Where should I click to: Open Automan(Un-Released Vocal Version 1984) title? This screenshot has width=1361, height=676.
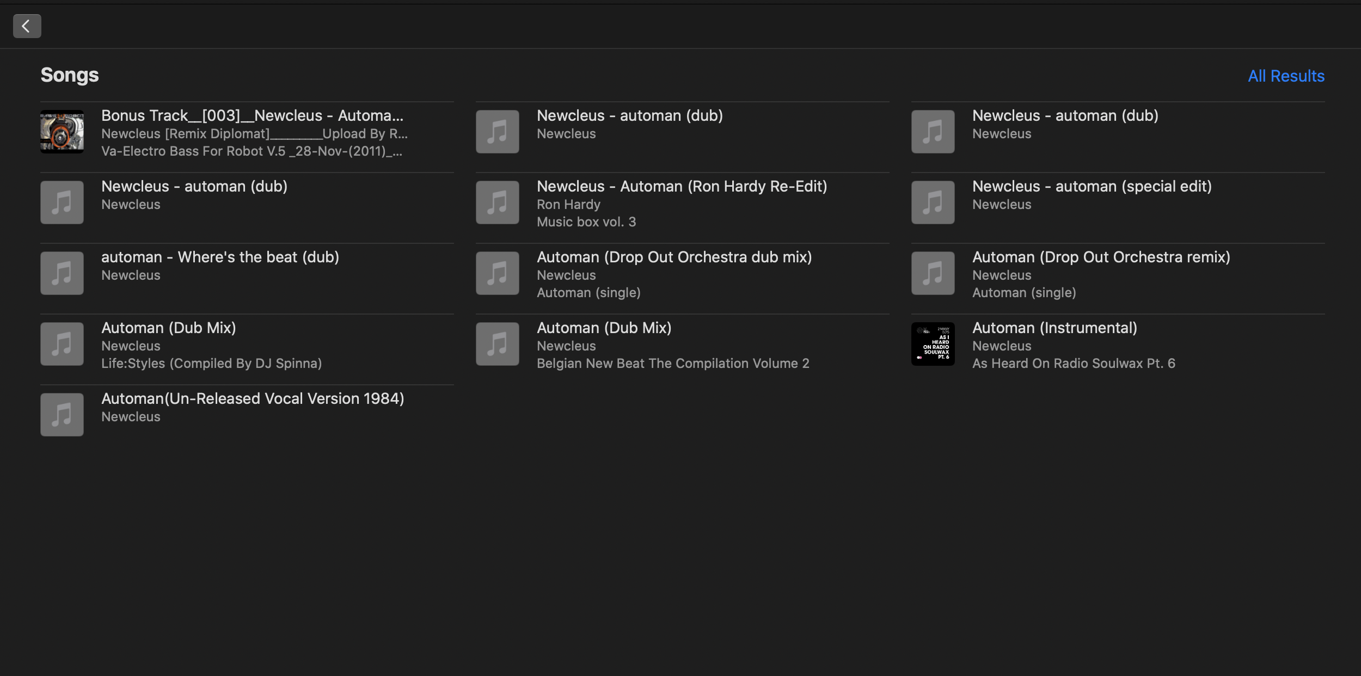click(x=253, y=398)
